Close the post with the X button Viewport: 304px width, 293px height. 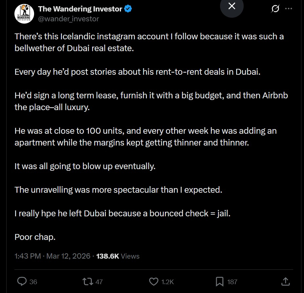pos(232,6)
